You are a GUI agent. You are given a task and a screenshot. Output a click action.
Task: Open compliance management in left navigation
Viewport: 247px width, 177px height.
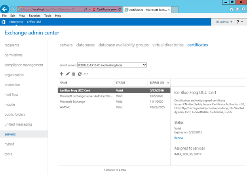[x=24, y=65]
